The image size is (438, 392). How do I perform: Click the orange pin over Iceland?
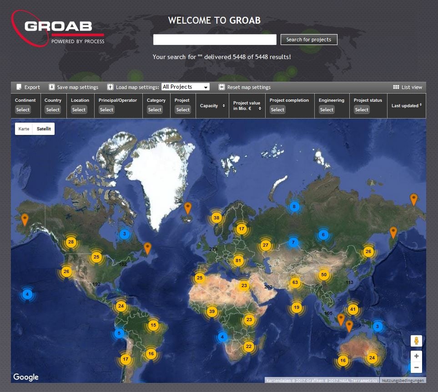click(187, 208)
